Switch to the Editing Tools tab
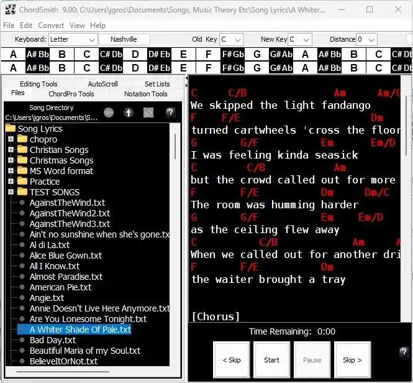The image size is (413, 383). pyautogui.click(x=39, y=84)
